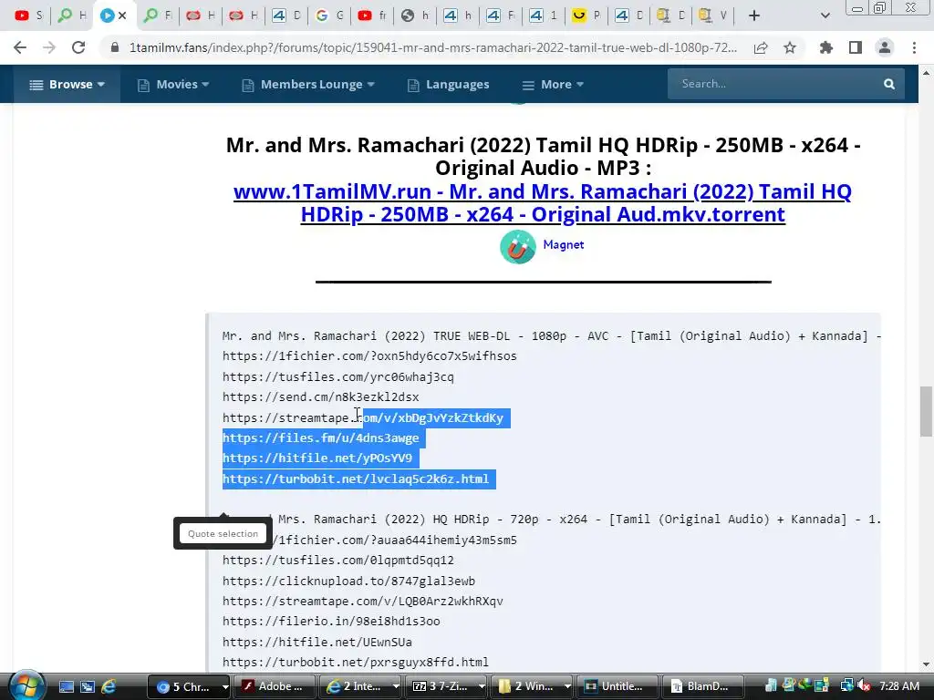Switch to the Untitled taskbar window
Viewport: 934px width, 700px height.
coord(617,686)
